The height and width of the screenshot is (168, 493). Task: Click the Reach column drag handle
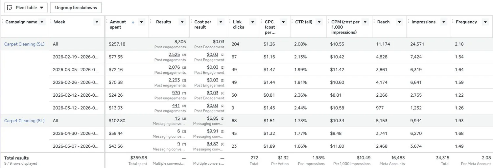click(x=374, y=22)
